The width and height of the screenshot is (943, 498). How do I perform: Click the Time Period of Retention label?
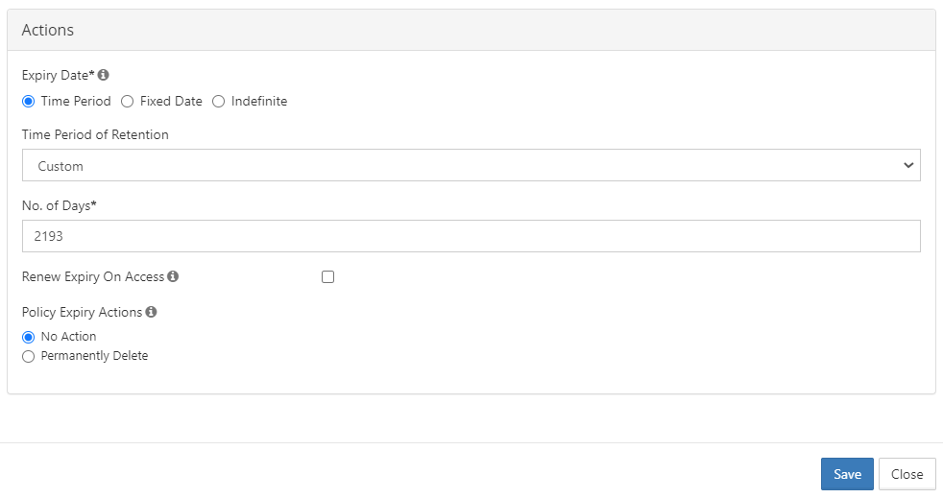pos(95,135)
